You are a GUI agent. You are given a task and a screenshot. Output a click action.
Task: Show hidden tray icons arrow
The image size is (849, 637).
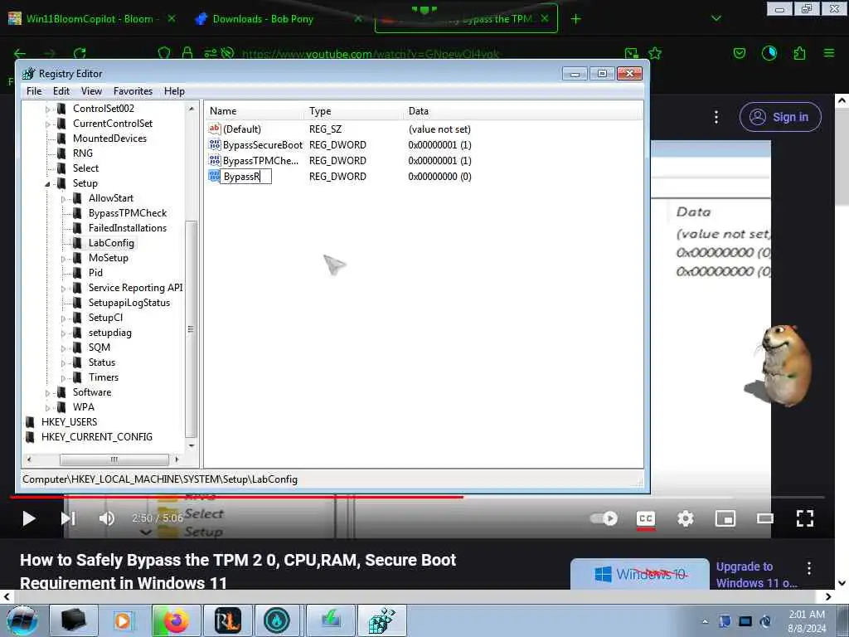pos(705,621)
